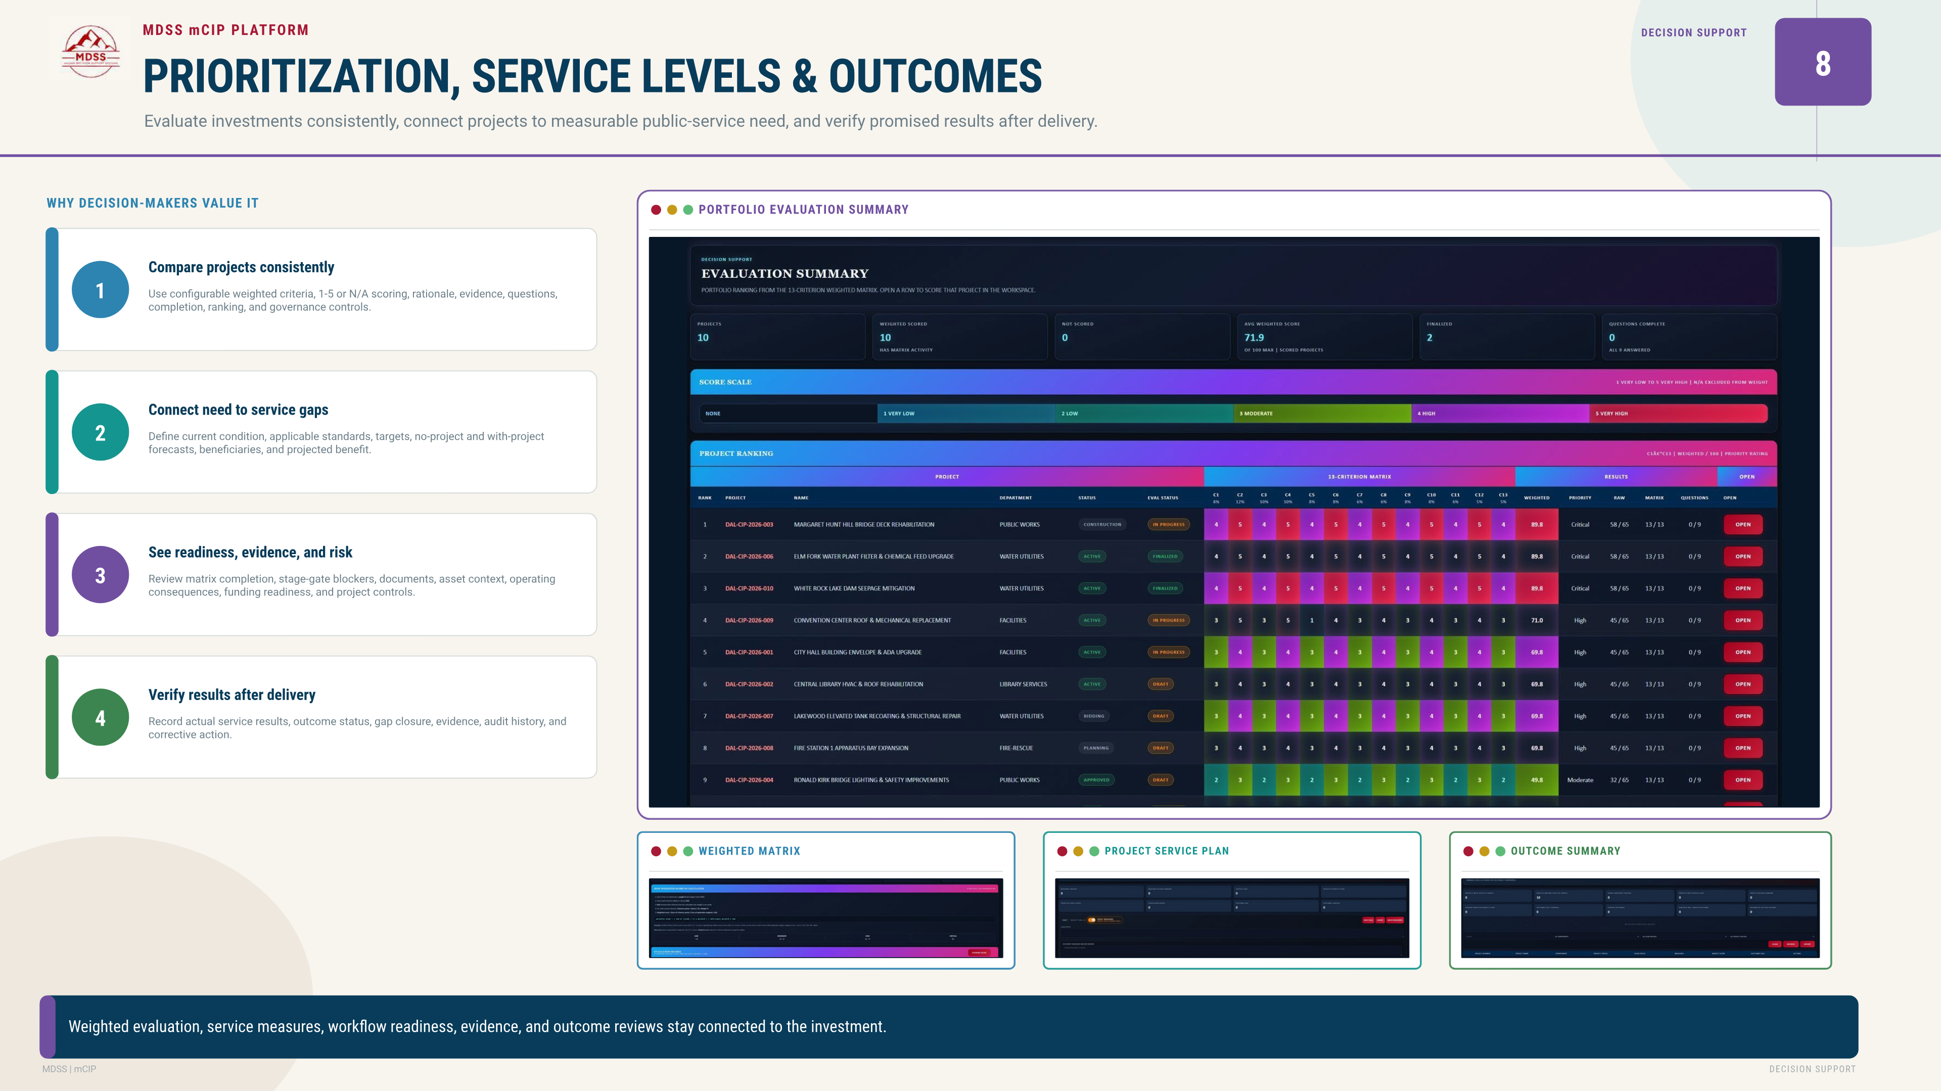Open the Project Service Plan screenshot thumbnail

[x=1232, y=918]
